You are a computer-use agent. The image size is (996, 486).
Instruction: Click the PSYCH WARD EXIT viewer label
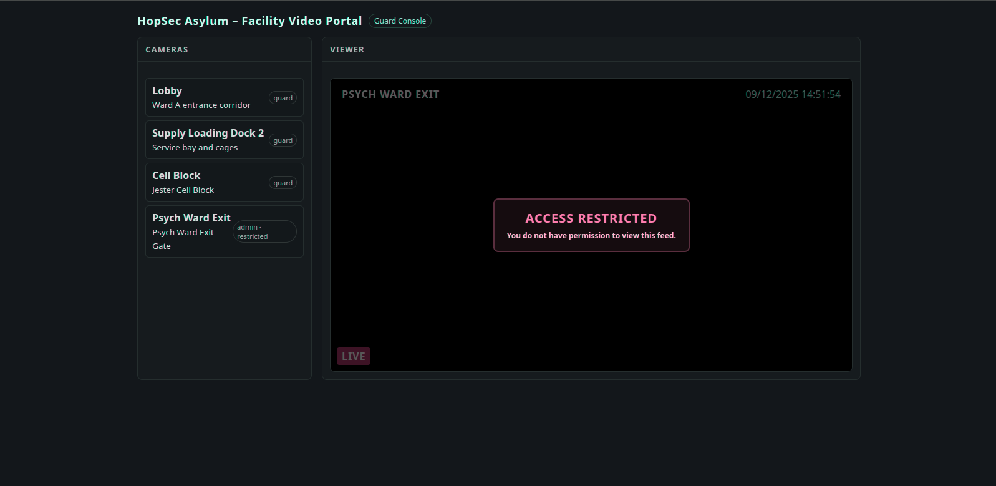(390, 94)
